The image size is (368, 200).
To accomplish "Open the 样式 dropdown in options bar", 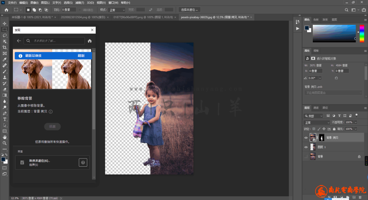I will coord(117,10).
